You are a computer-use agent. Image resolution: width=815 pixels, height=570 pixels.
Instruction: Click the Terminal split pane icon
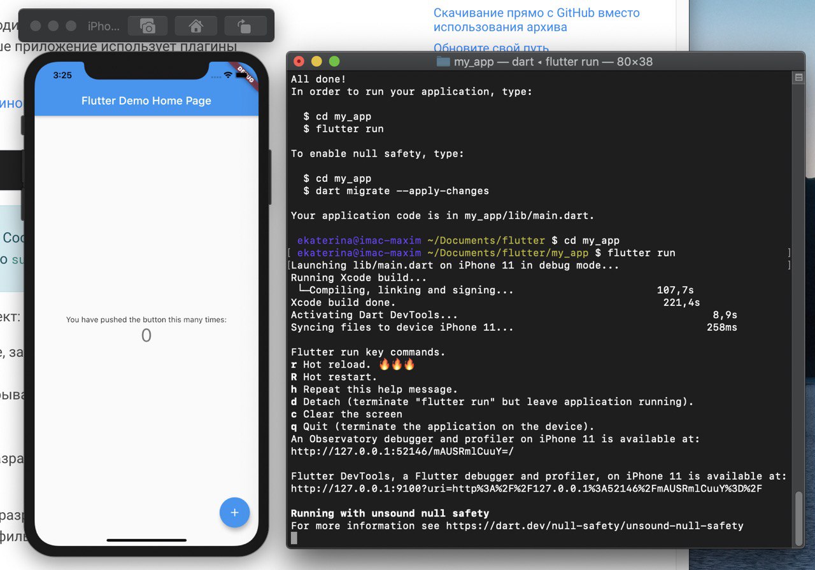tap(798, 78)
